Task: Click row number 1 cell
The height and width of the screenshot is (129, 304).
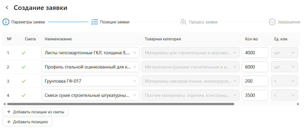Action: pos(8,53)
